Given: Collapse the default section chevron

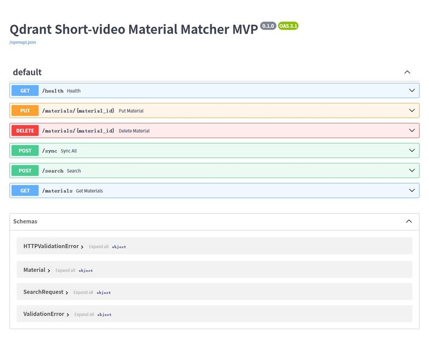Looking at the screenshot, I should click(407, 72).
